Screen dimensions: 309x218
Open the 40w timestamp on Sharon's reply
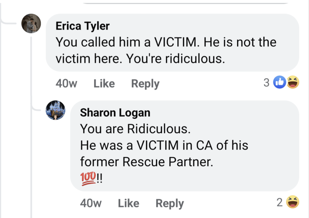point(91,203)
